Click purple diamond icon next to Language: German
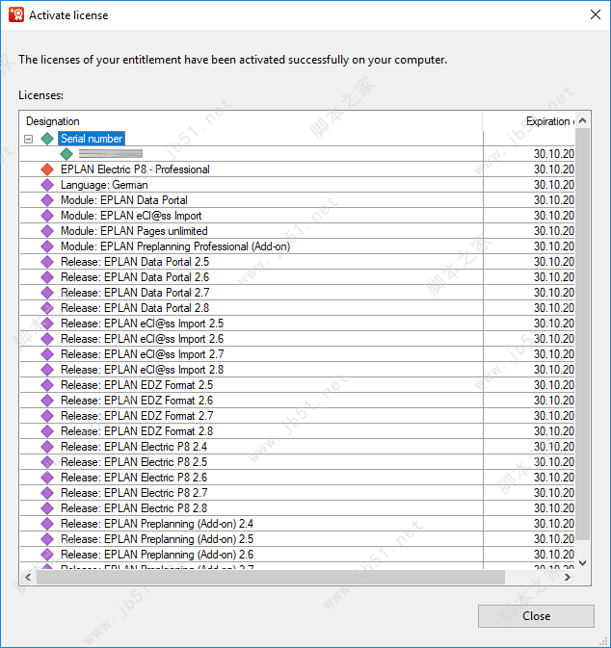 (47, 185)
